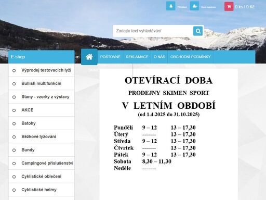This screenshot has height=200, width=266.
Task: Open Campingové příslušenství category
Action: click(x=42, y=163)
